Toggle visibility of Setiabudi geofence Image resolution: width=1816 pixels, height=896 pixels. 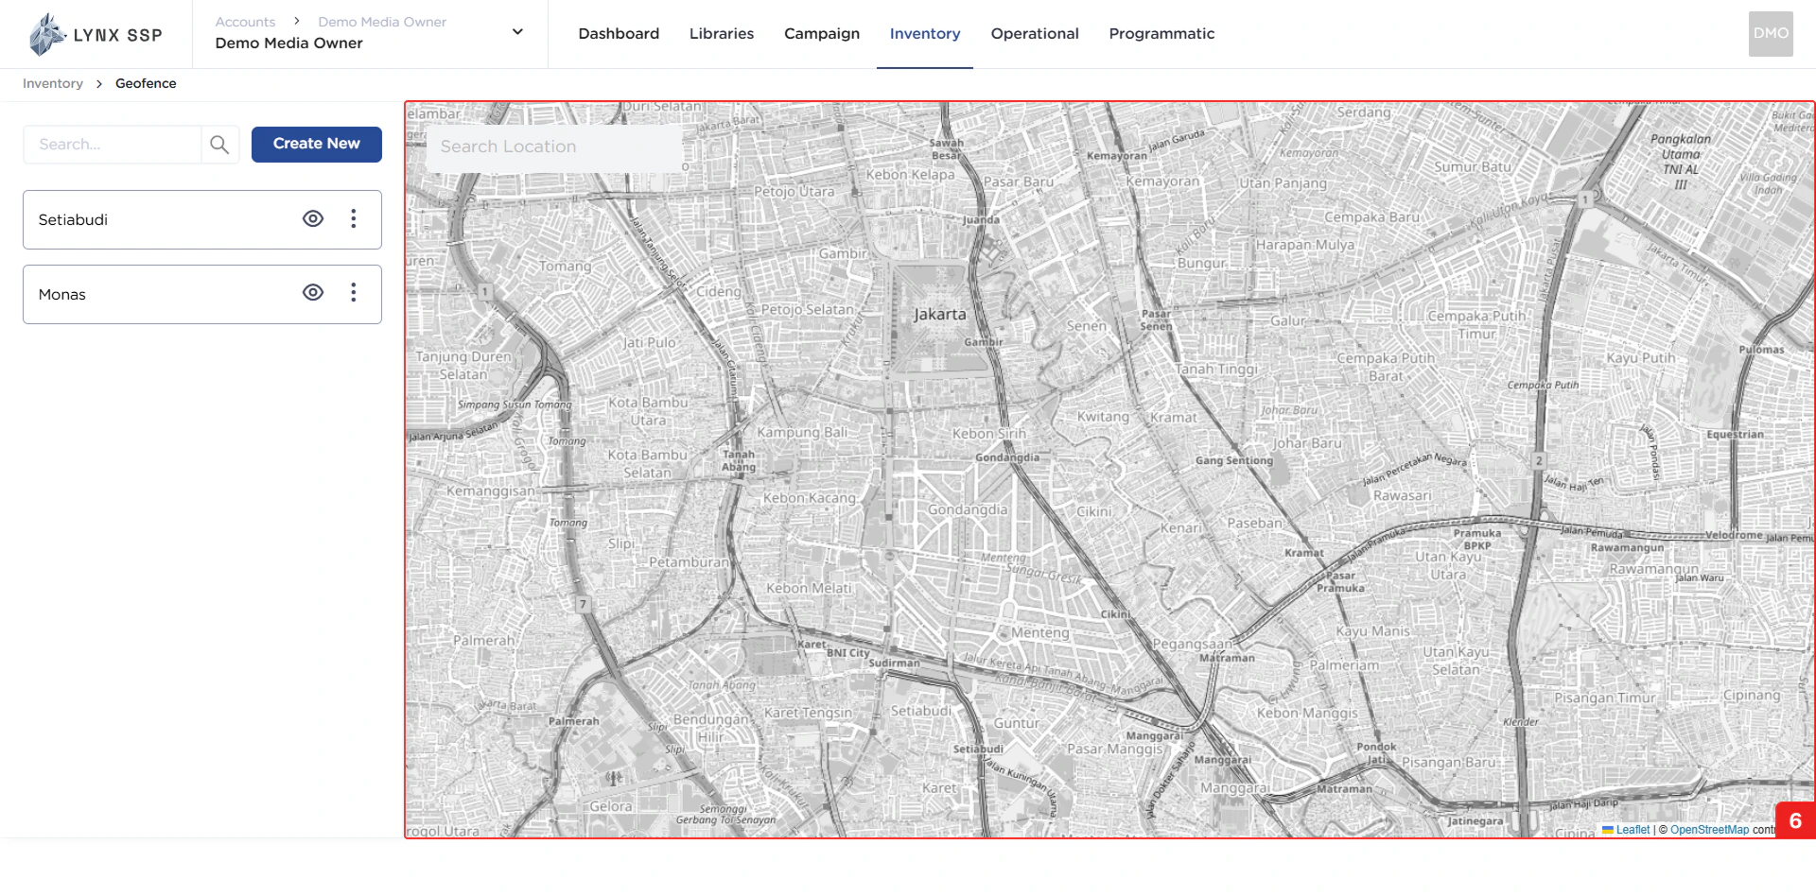[x=313, y=219]
